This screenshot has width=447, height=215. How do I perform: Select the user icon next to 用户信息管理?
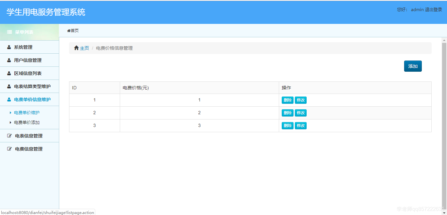coord(9,60)
